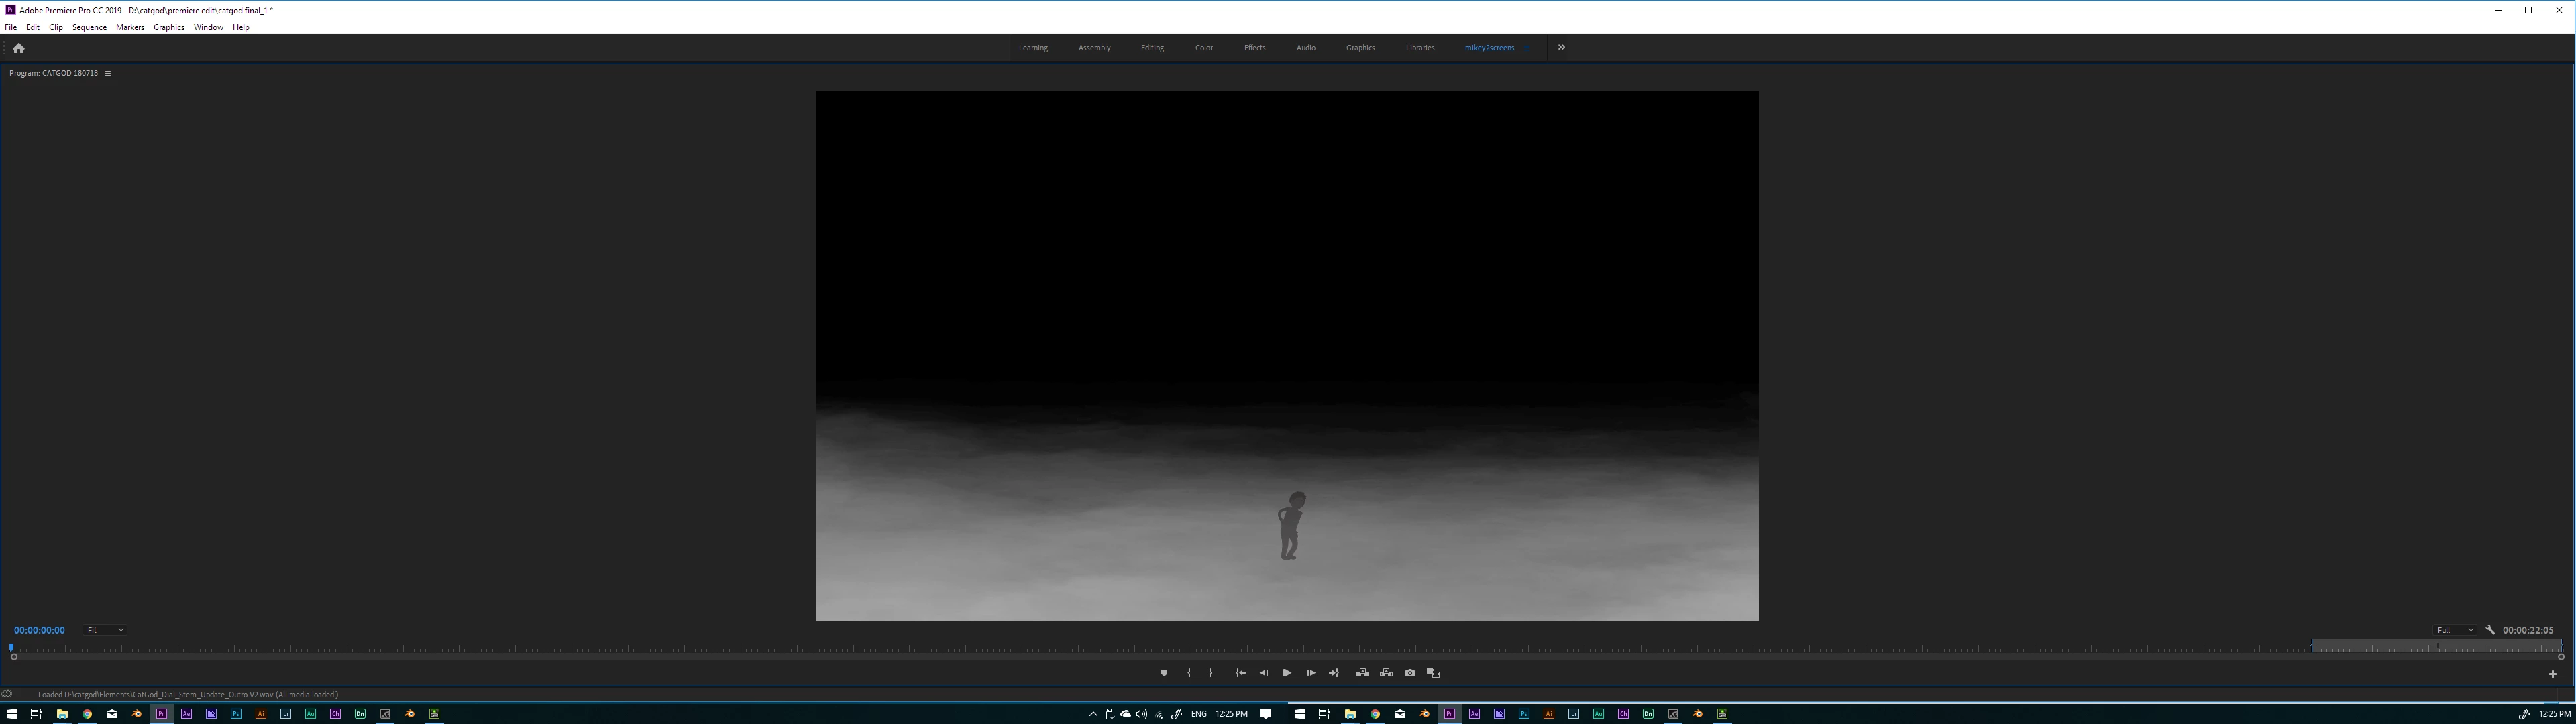Click the Add Marker button
Image resolution: width=2576 pixels, height=724 pixels.
coord(1164,673)
